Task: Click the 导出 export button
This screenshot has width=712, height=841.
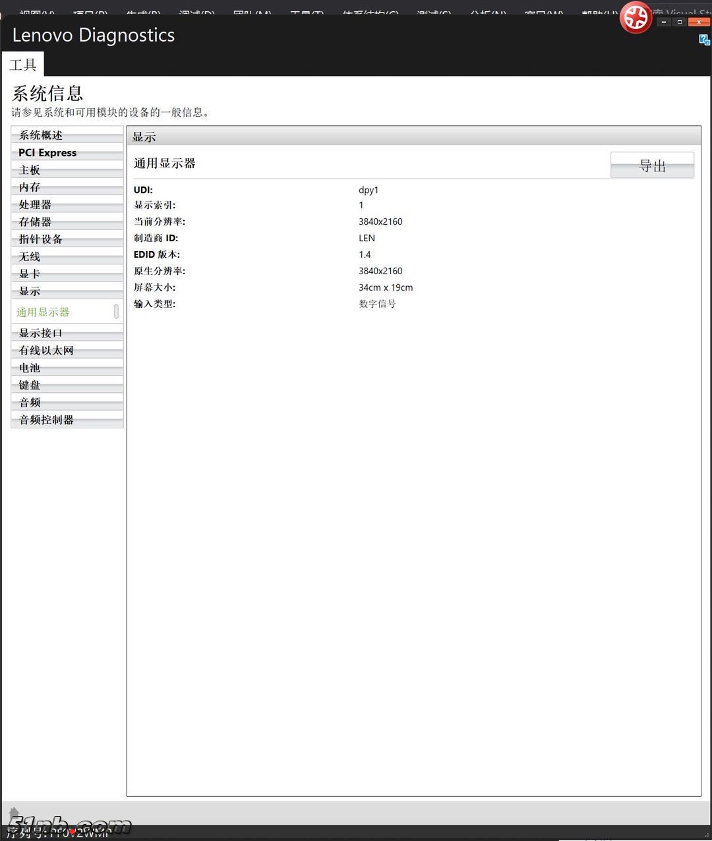Action: click(x=651, y=165)
